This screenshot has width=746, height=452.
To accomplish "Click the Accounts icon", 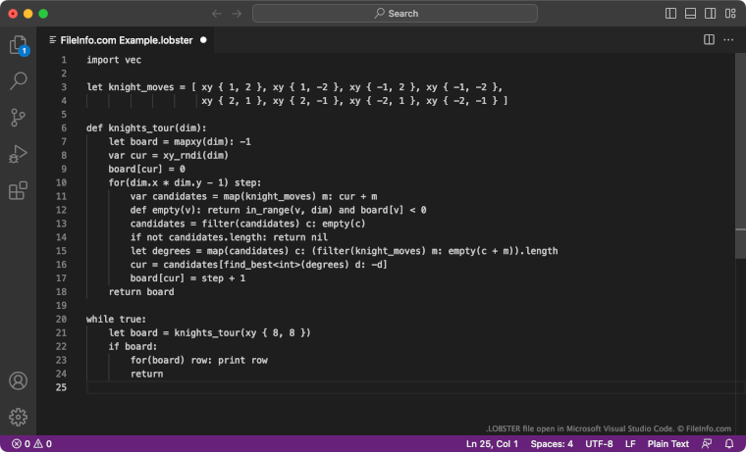I will 18,380.
